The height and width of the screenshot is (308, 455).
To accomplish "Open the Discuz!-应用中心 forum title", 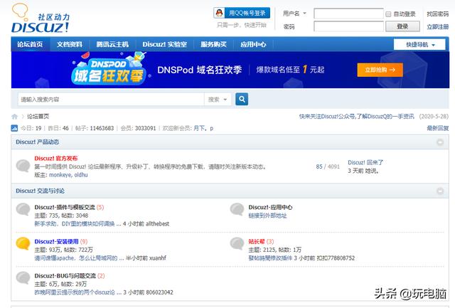I will [270, 207].
